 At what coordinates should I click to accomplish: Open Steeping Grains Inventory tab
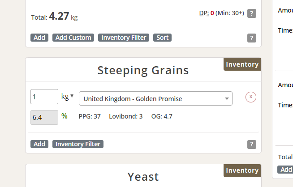click(x=242, y=64)
